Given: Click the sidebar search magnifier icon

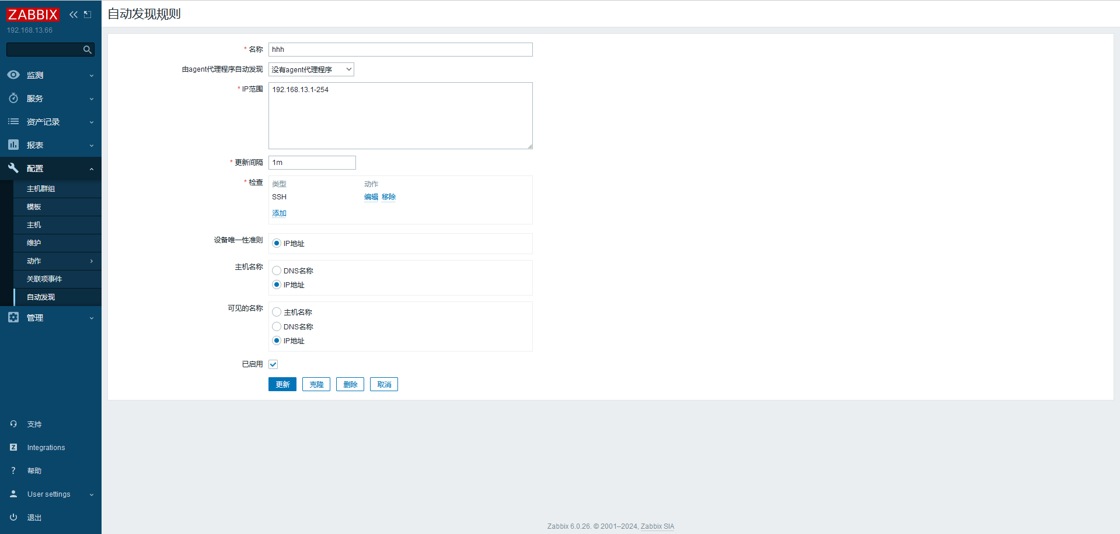Looking at the screenshot, I should (87, 50).
